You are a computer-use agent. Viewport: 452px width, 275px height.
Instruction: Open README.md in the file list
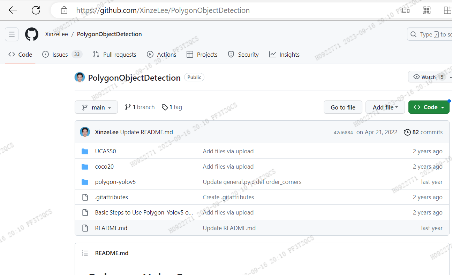111,228
